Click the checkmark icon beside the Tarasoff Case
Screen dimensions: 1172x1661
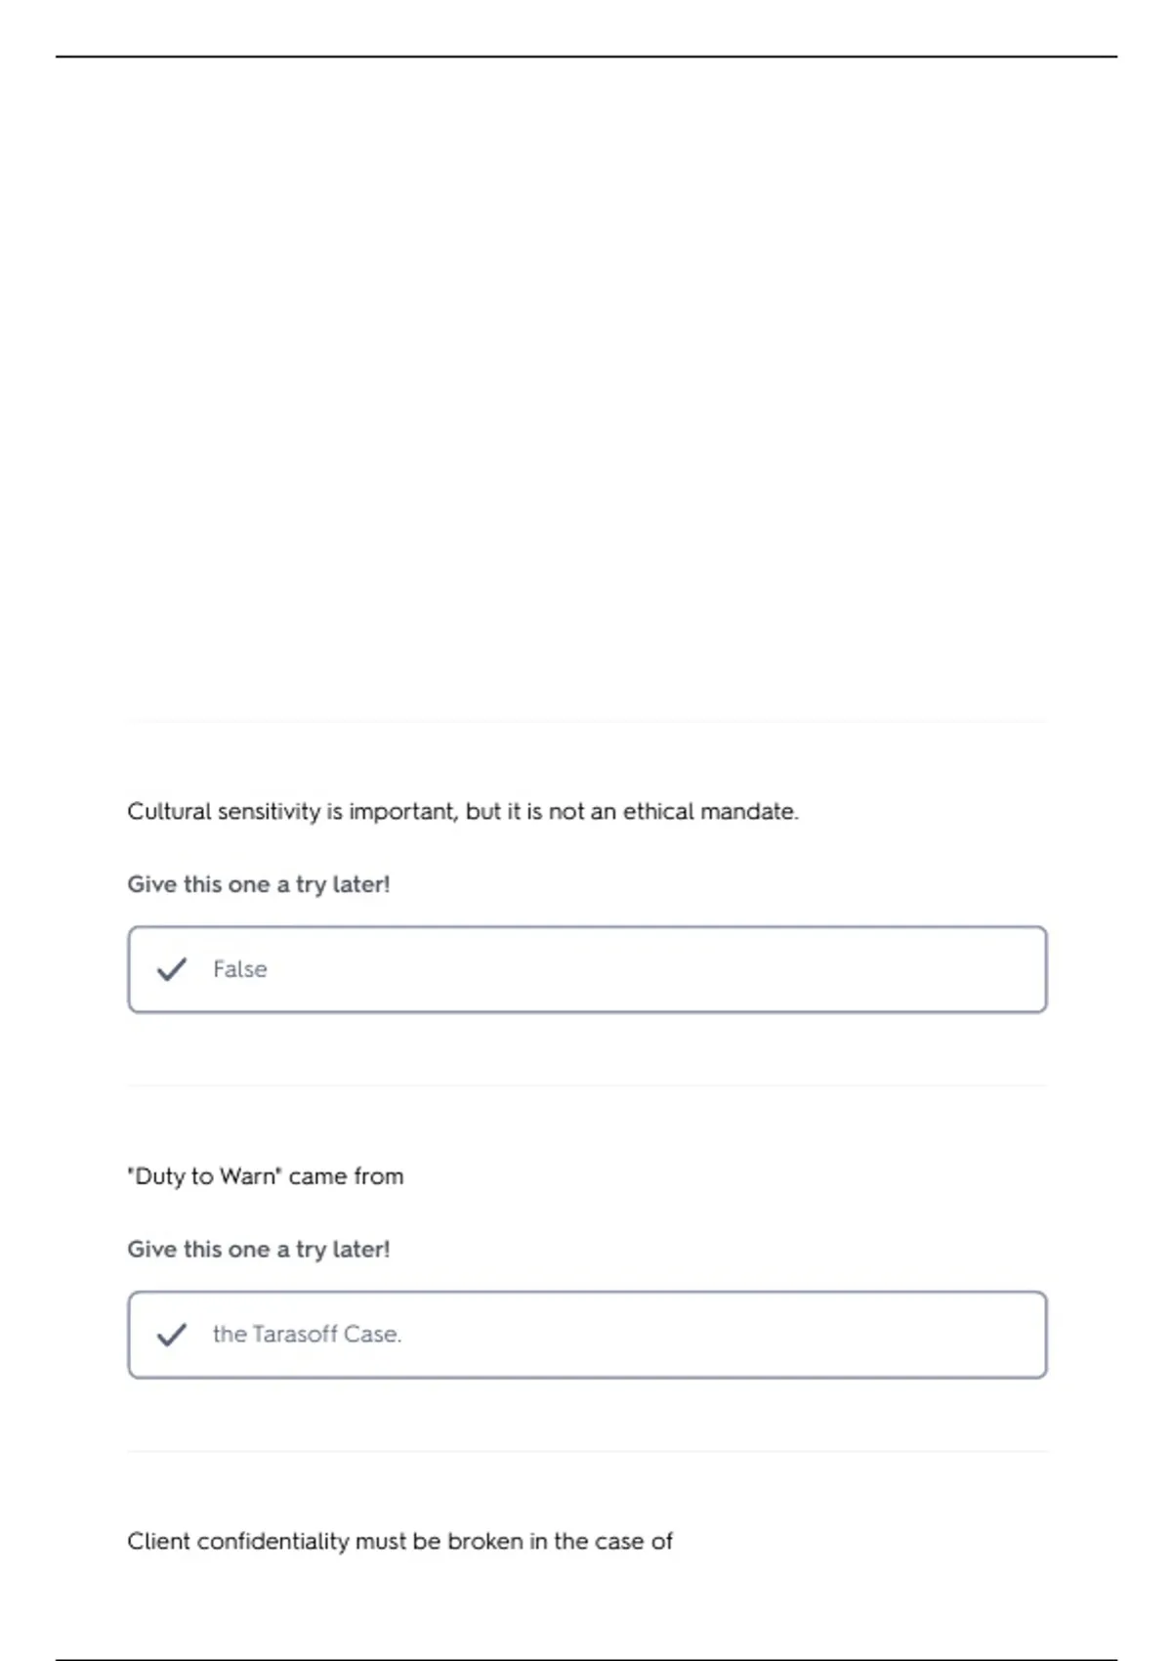[172, 1335]
